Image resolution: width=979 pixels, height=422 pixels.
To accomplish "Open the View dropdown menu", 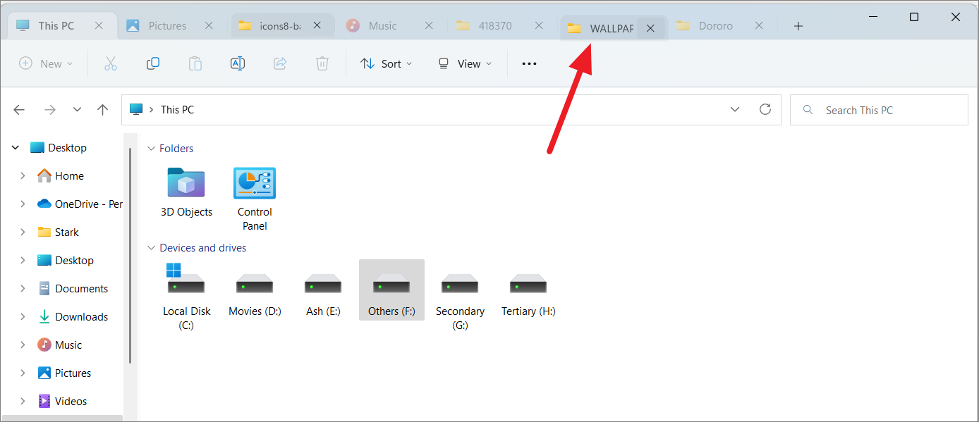I will click(465, 63).
